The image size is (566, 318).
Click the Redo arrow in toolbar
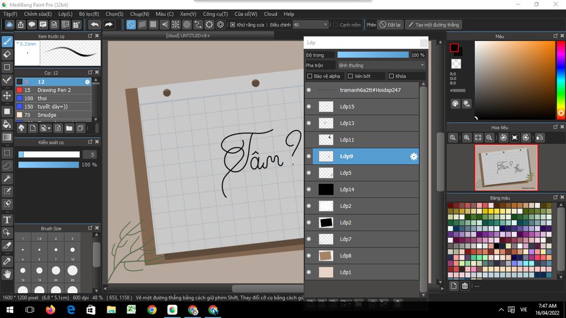(x=108, y=24)
